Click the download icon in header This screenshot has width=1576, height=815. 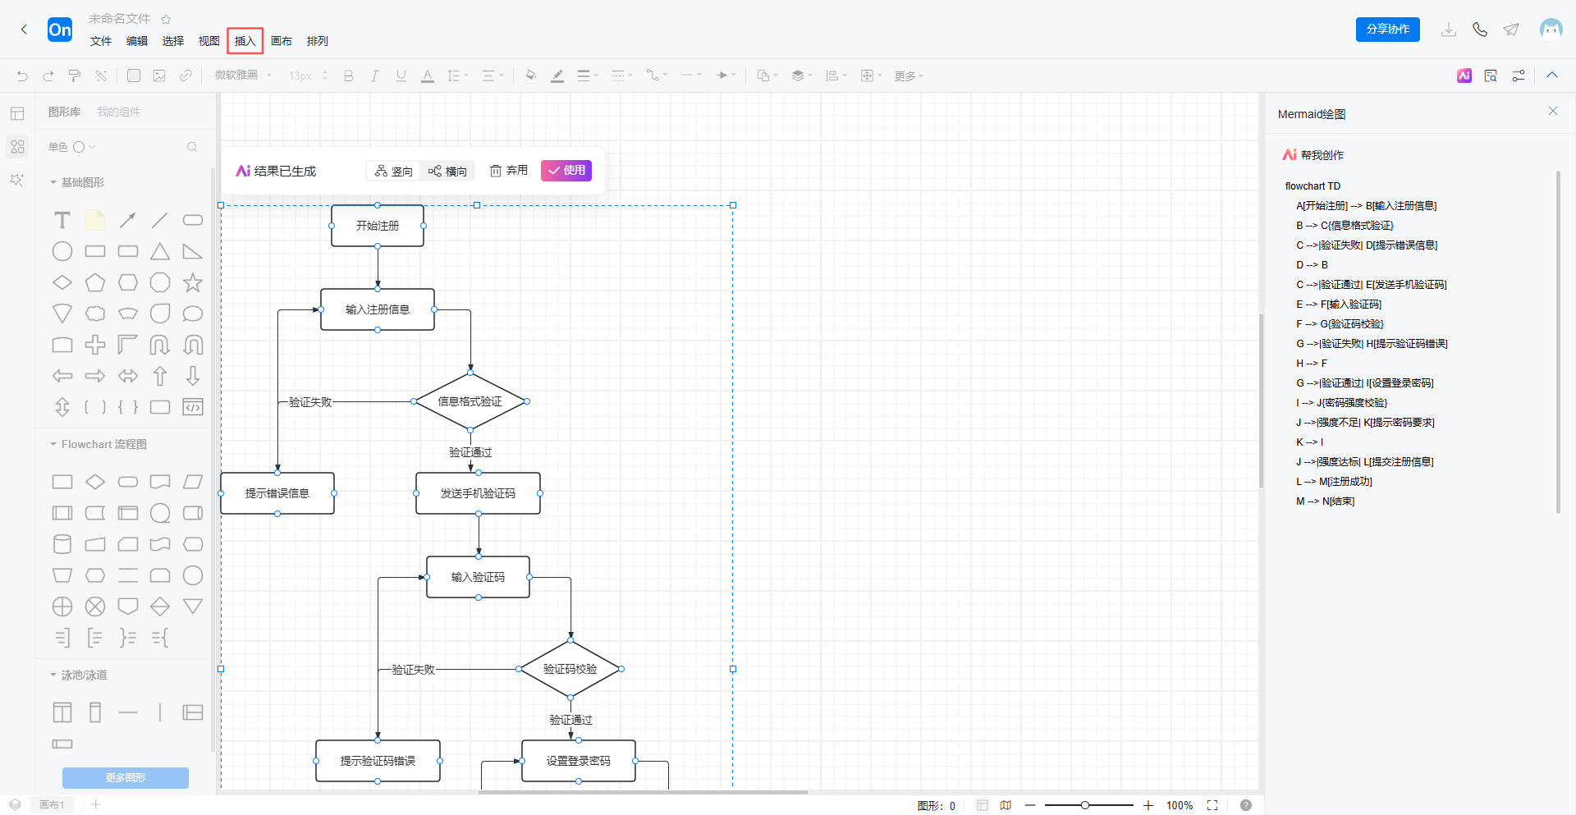pyautogui.click(x=1449, y=30)
